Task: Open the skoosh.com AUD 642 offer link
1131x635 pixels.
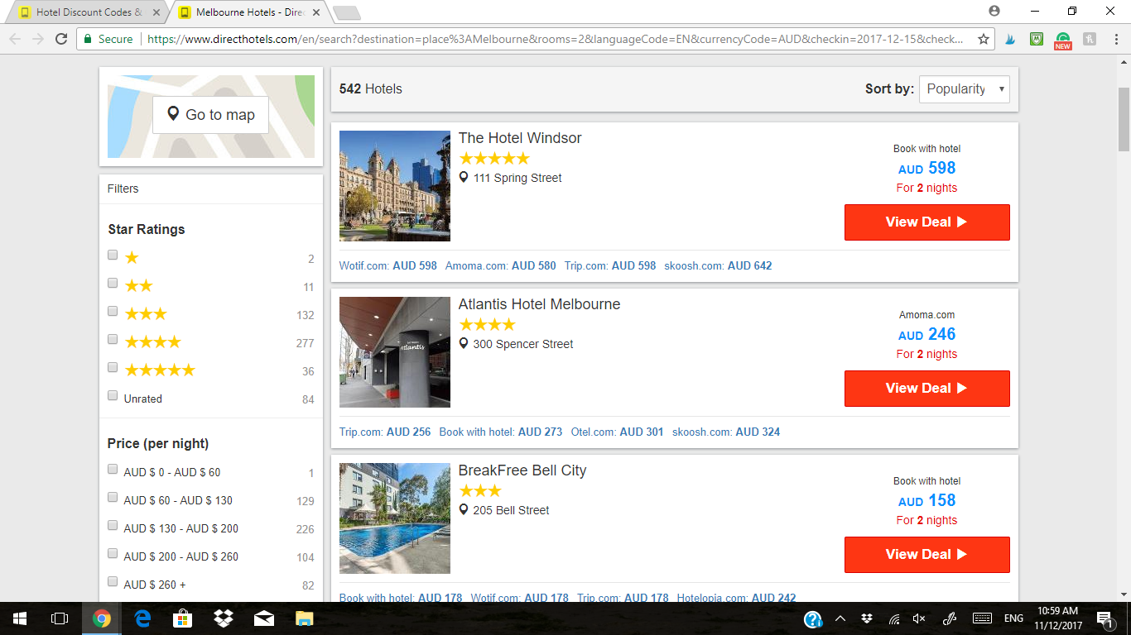Action: coord(718,265)
